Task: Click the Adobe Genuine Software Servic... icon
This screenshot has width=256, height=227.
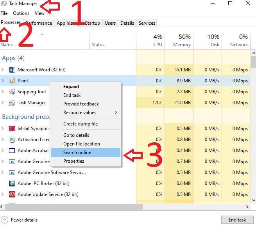Action: coord(12,173)
